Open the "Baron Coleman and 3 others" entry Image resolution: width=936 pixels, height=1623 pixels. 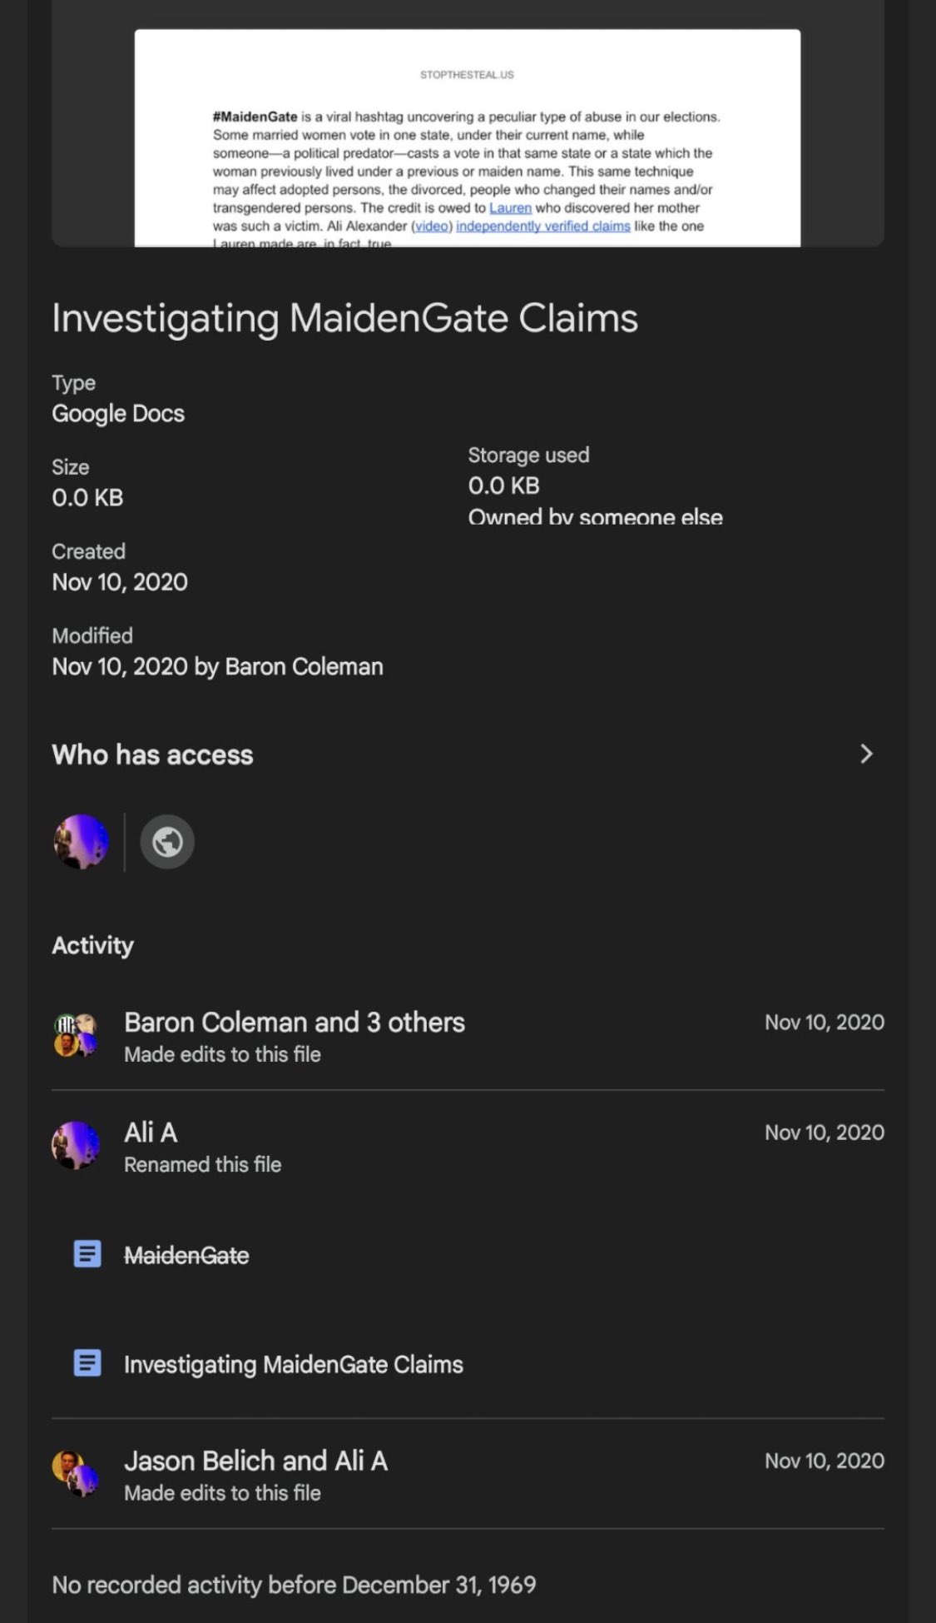(x=294, y=1023)
